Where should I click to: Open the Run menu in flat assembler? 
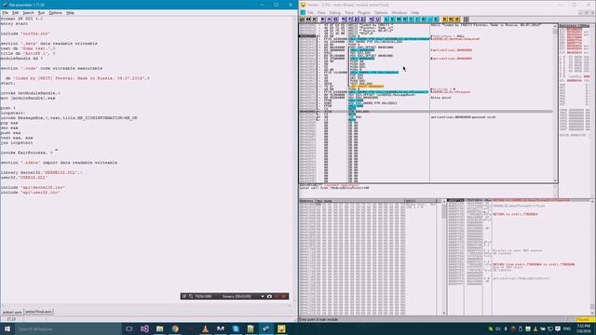(41, 13)
